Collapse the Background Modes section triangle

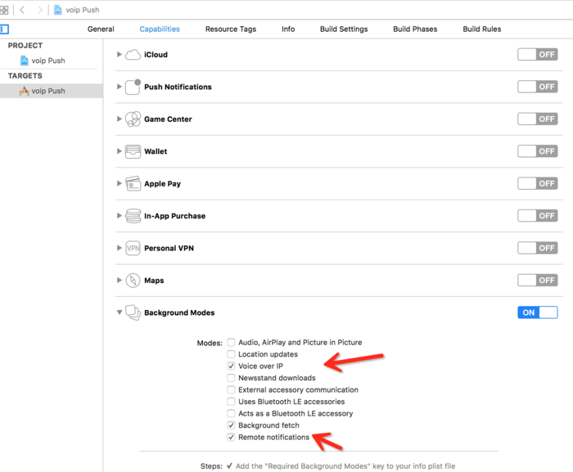(x=120, y=312)
